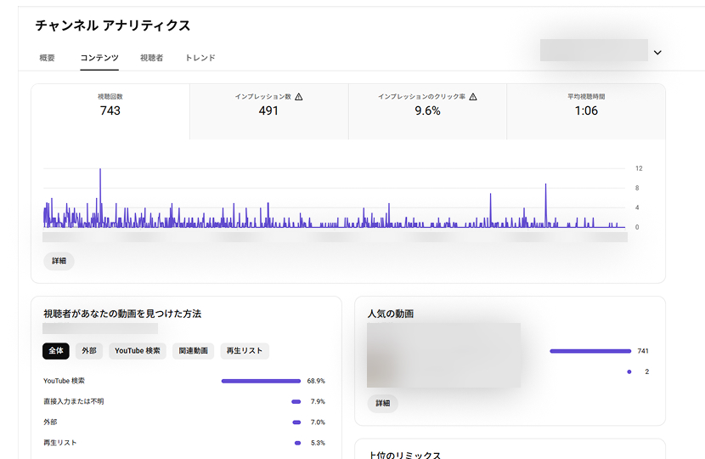Screen dimensions: 705x459
Task: Switch to the 視聴者 tab
Action: (151, 58)
